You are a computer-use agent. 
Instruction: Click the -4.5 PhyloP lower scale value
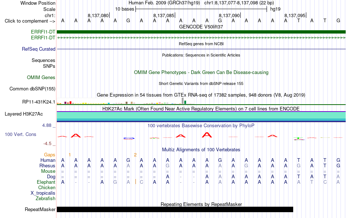click(47, 144)
